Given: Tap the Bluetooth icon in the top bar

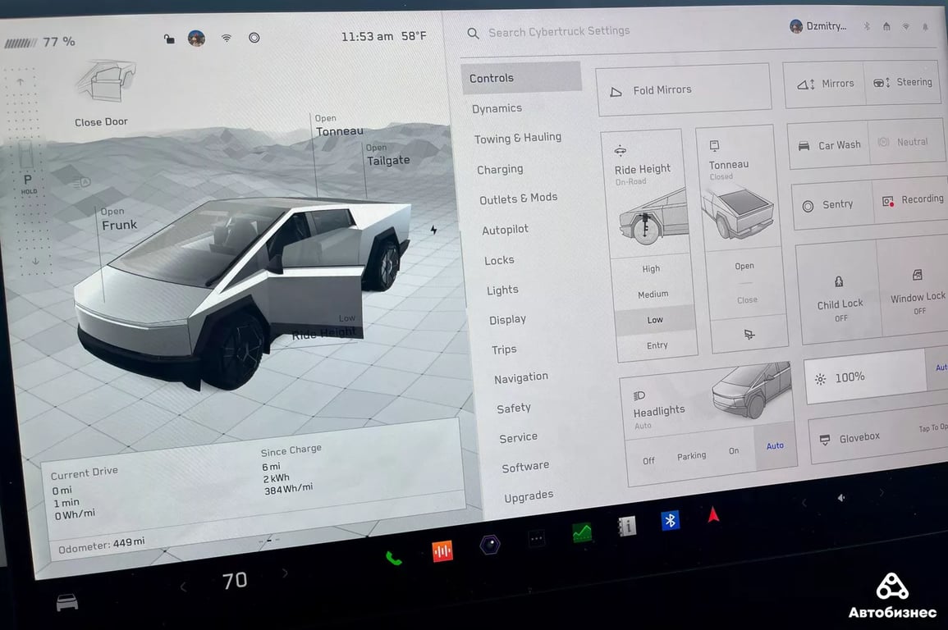Looking at the screenshot, I should click(866, 26).
